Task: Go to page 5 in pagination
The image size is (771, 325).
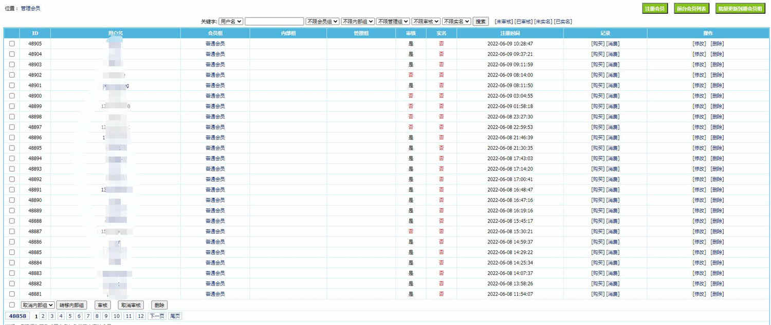Action: (x=69, y=316)
